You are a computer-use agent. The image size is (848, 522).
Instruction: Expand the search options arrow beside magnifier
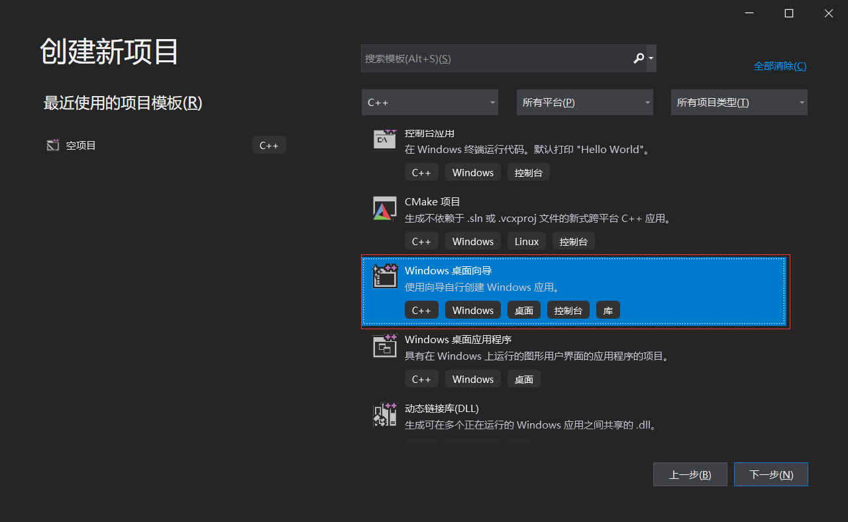click(651, 58)
